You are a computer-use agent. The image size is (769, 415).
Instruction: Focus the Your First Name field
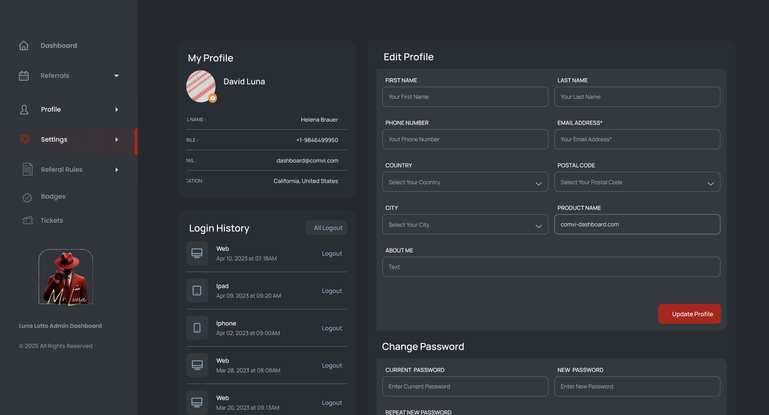[x=465, y=97]
